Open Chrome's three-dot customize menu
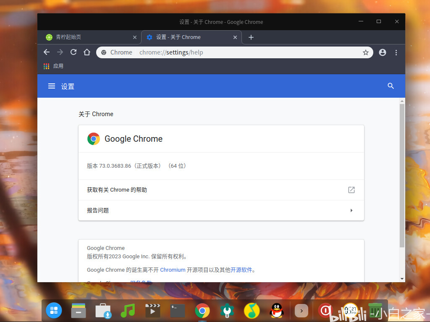430x322 pixels. 396,52
